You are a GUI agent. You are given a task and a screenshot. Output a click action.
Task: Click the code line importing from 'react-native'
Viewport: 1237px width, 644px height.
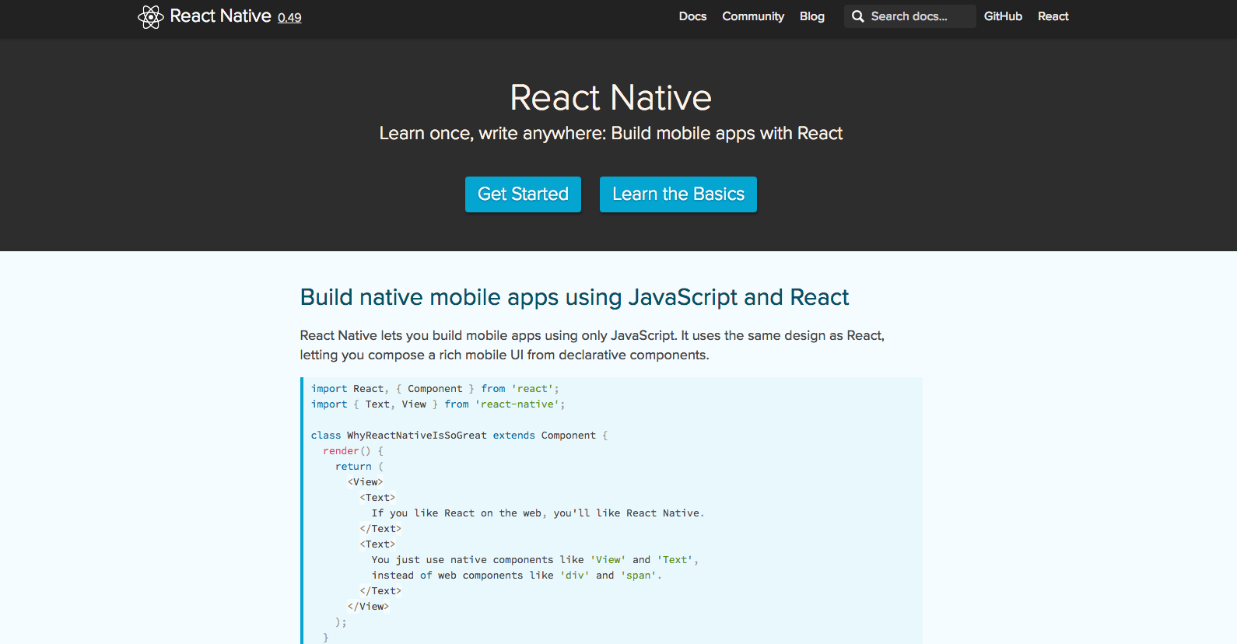coord(438,404)
